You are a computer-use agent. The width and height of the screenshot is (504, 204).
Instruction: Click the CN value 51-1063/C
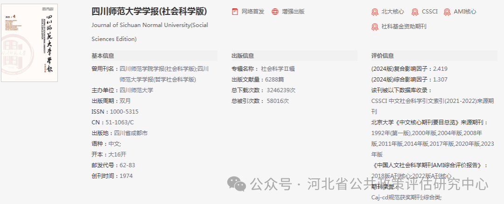click(119, 122)
